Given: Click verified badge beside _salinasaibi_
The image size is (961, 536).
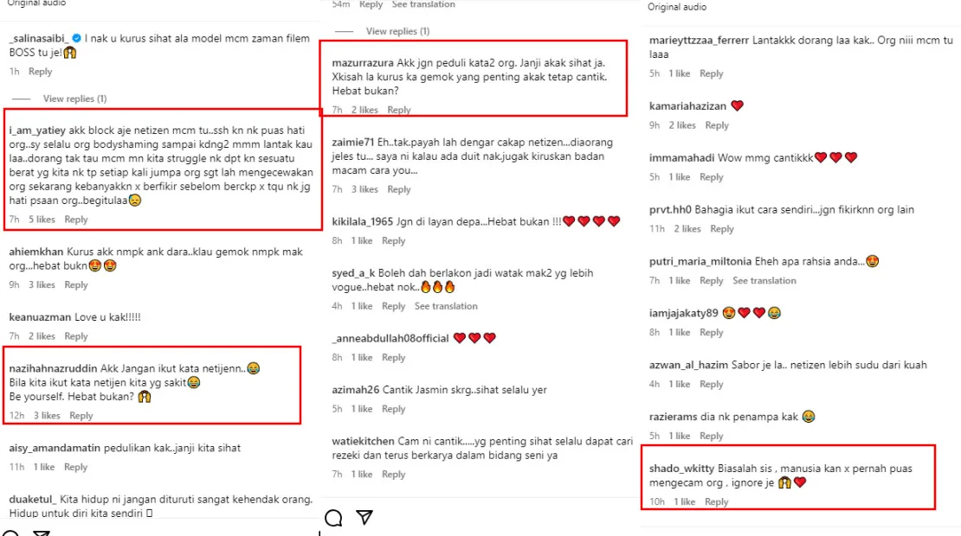Looking at the screenshot, I should click(76, 39).
